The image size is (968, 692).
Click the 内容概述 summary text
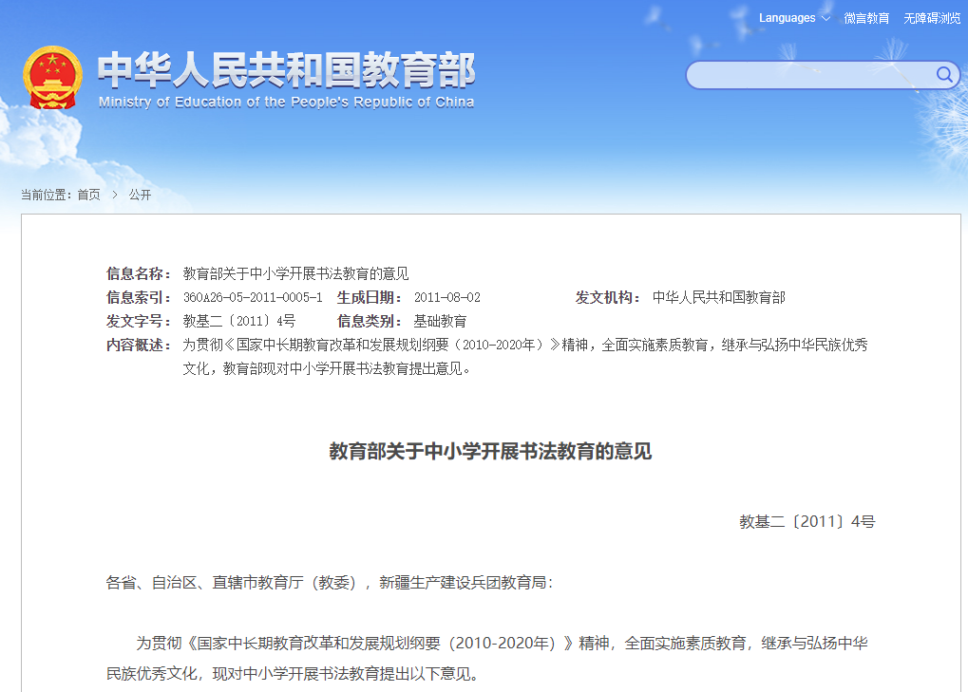click(524, 356)
